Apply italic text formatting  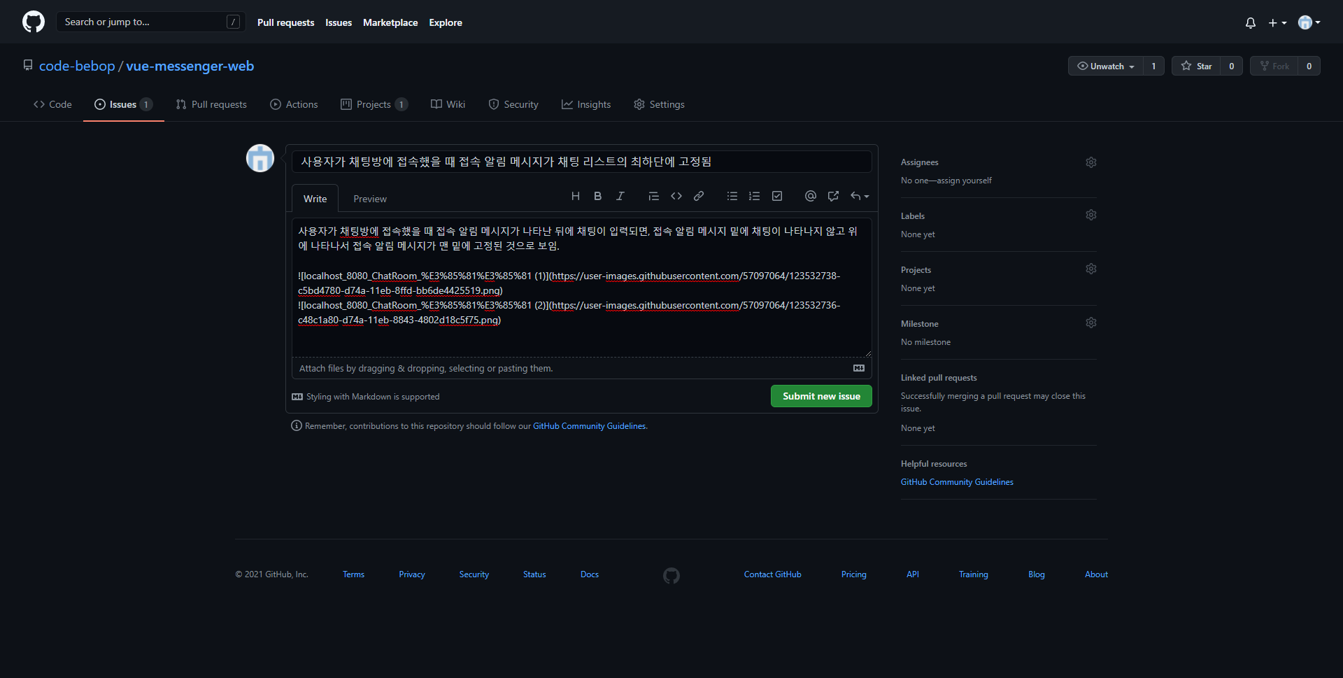pyautogui.click(x=620, y=196)
